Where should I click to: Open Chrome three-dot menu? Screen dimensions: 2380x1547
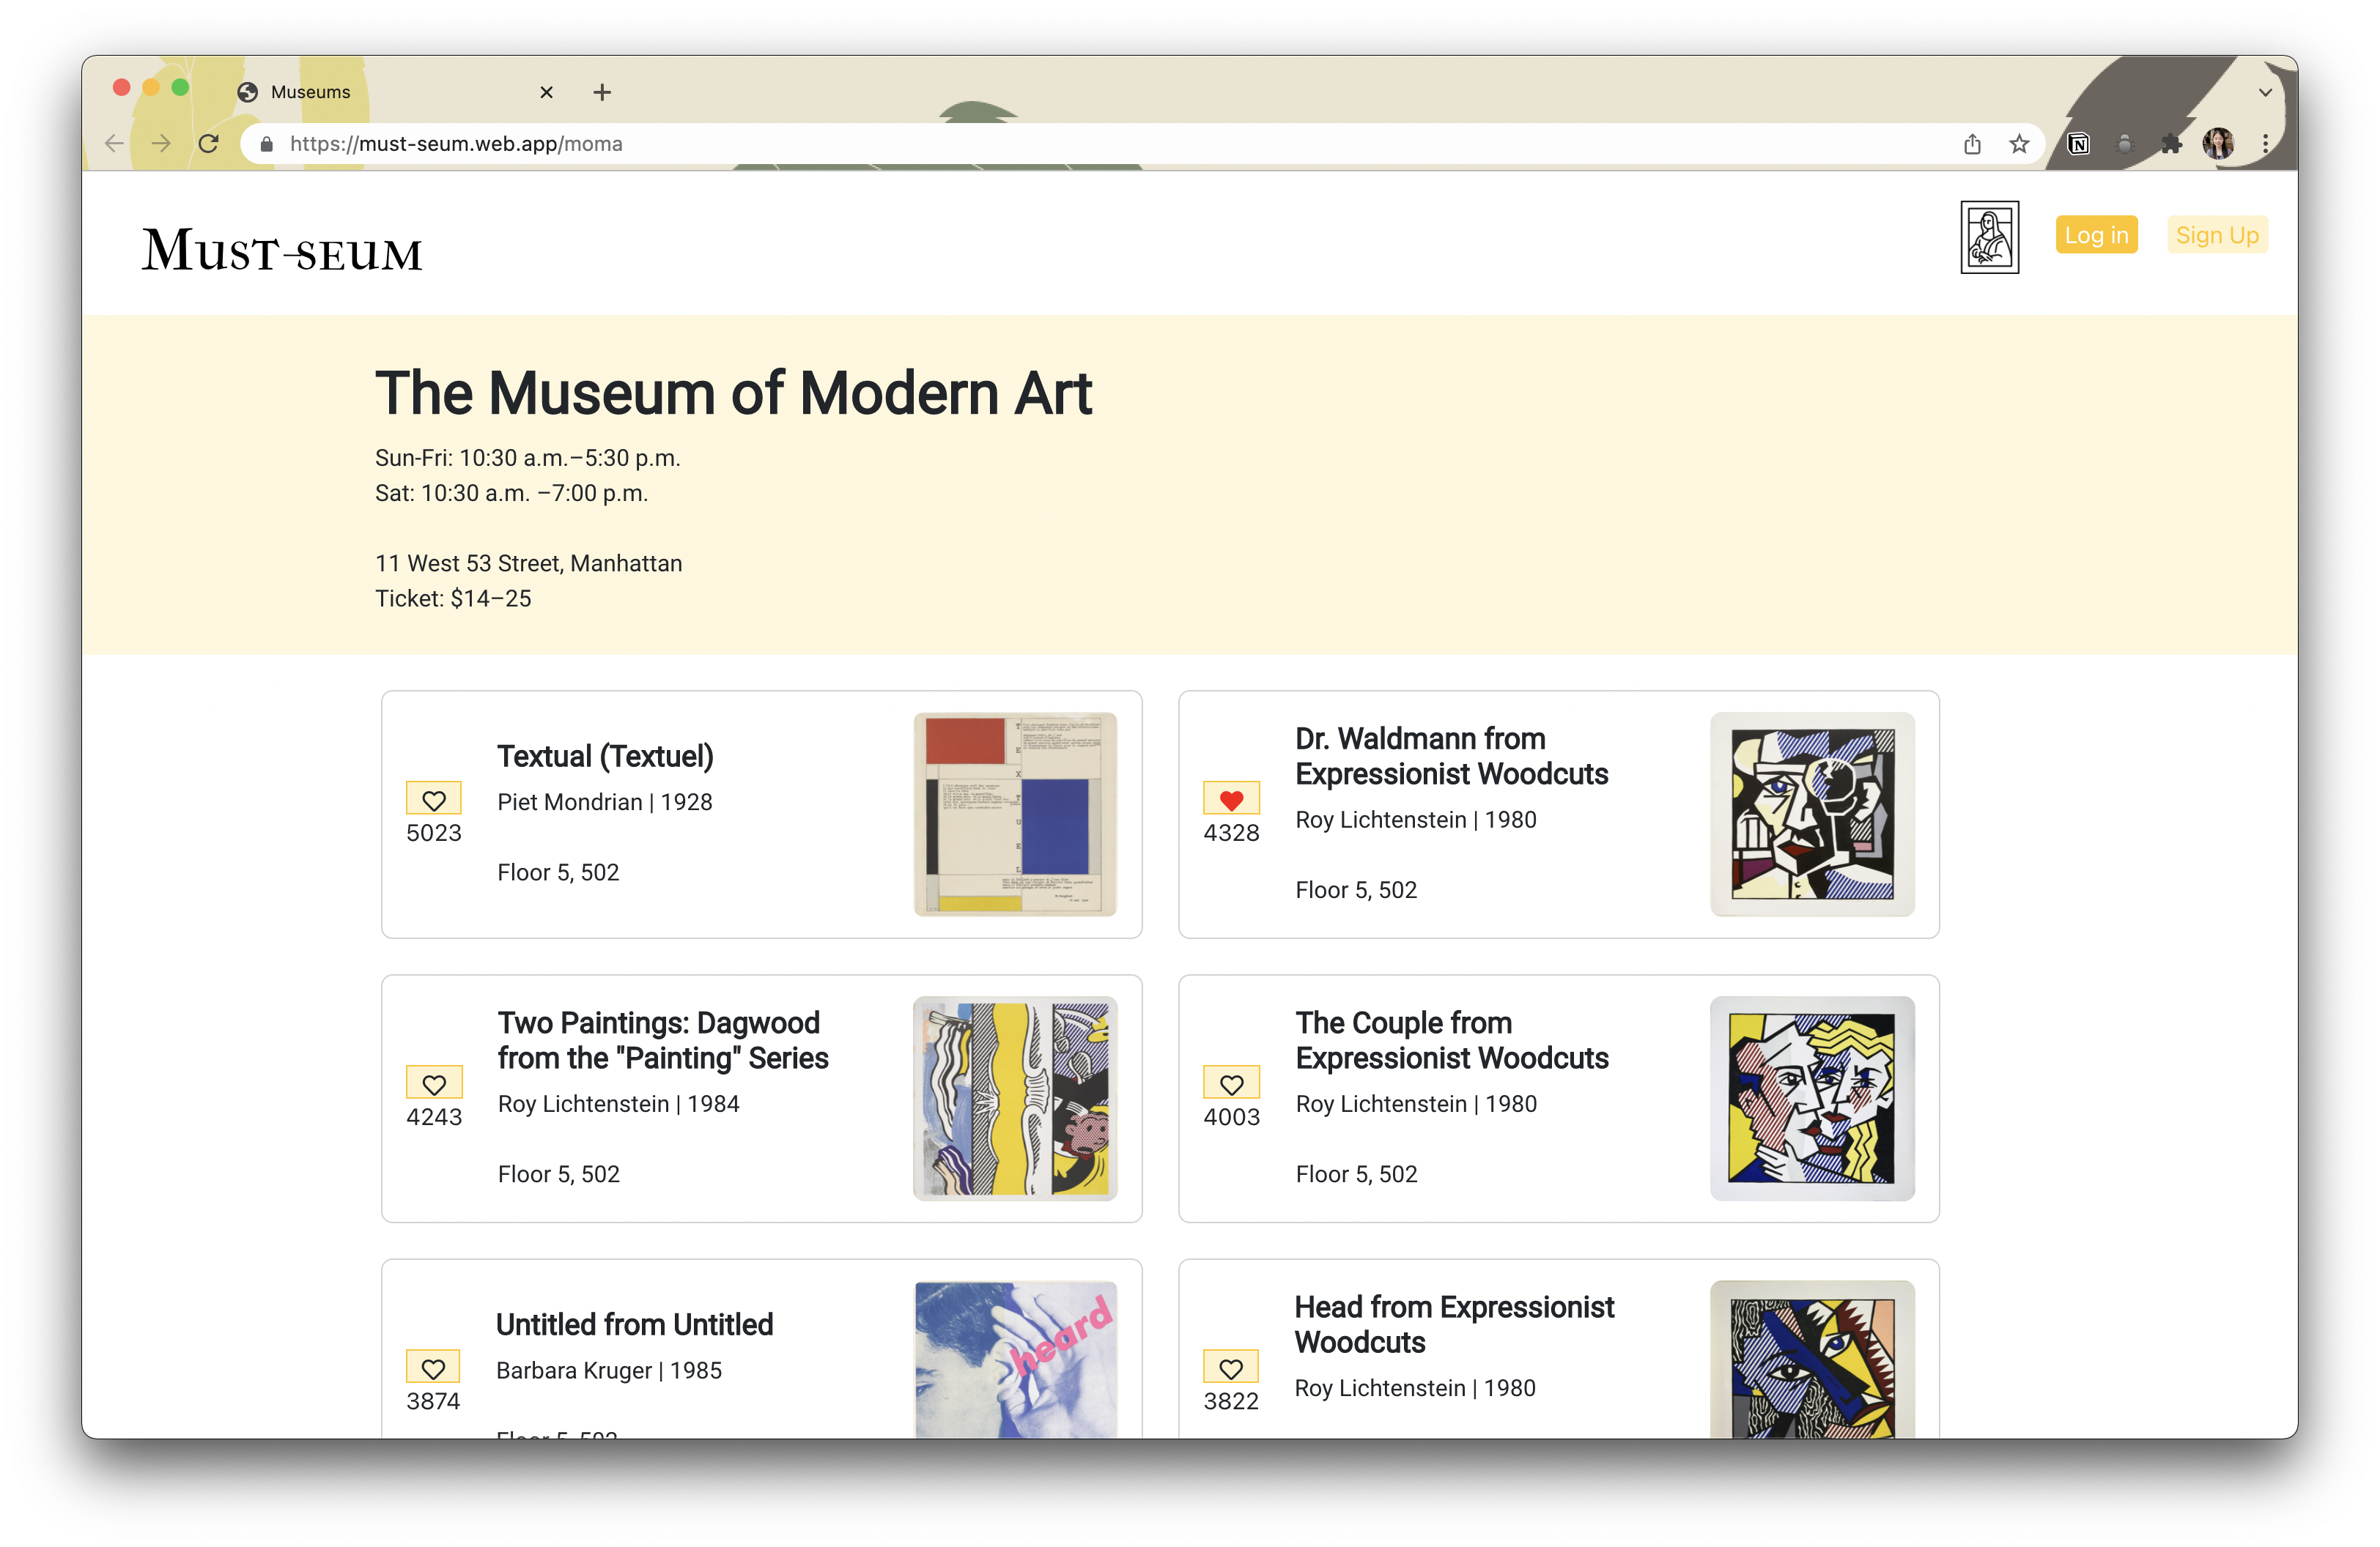(2265, 144)
